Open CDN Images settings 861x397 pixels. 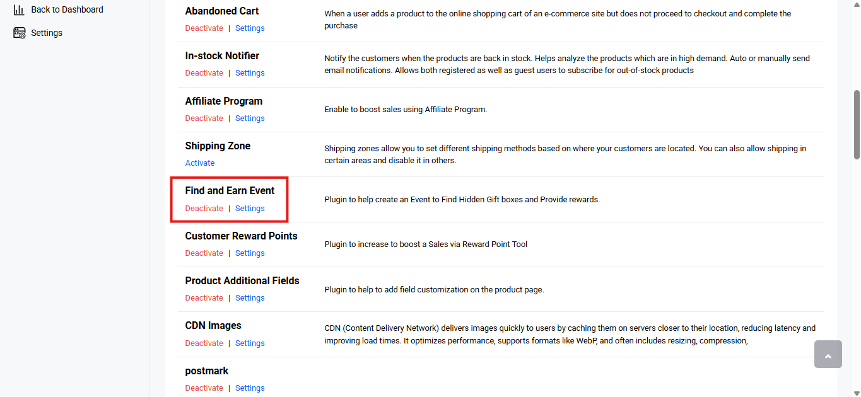pyautogui.click(x=250, y=343)
